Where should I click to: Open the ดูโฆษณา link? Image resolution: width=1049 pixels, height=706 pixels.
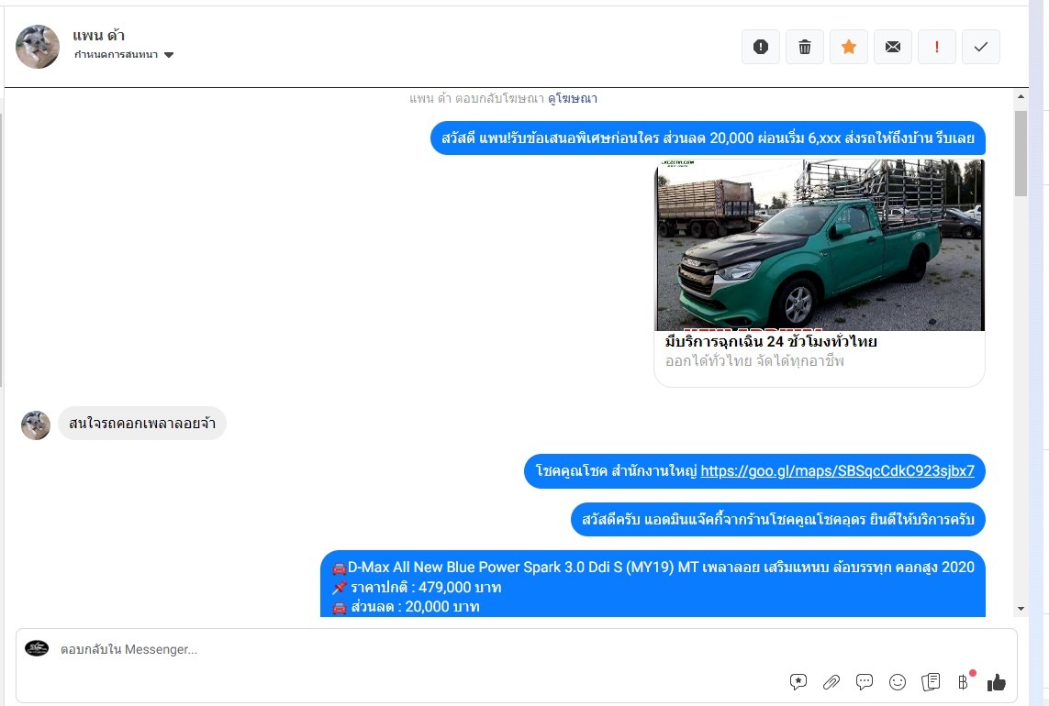click(573, 98)
